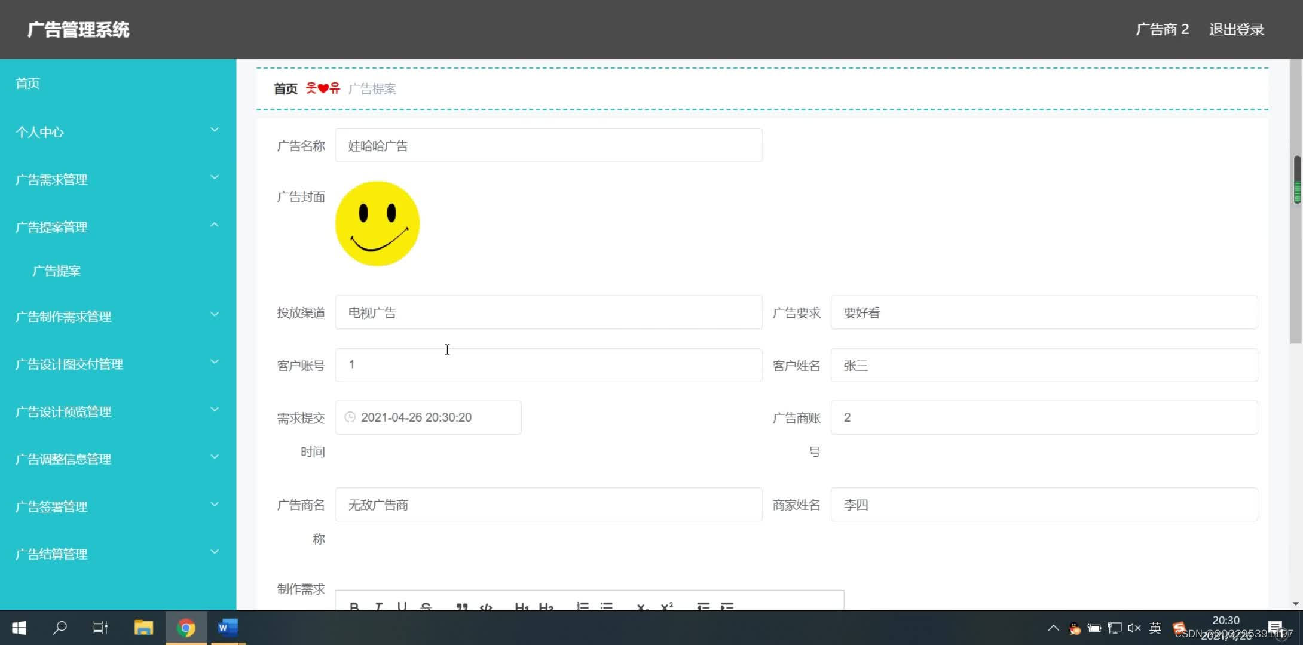Expand the 个人中心 sidebar menu

pyautogui.click(x=117, y=132)
